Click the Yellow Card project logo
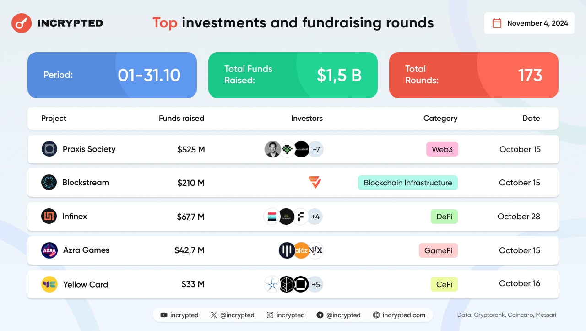586x331 pixels. pyautogui.click(x=49, y=284)
